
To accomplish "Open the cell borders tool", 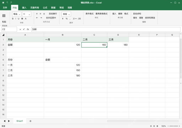I will click(22, 19).
